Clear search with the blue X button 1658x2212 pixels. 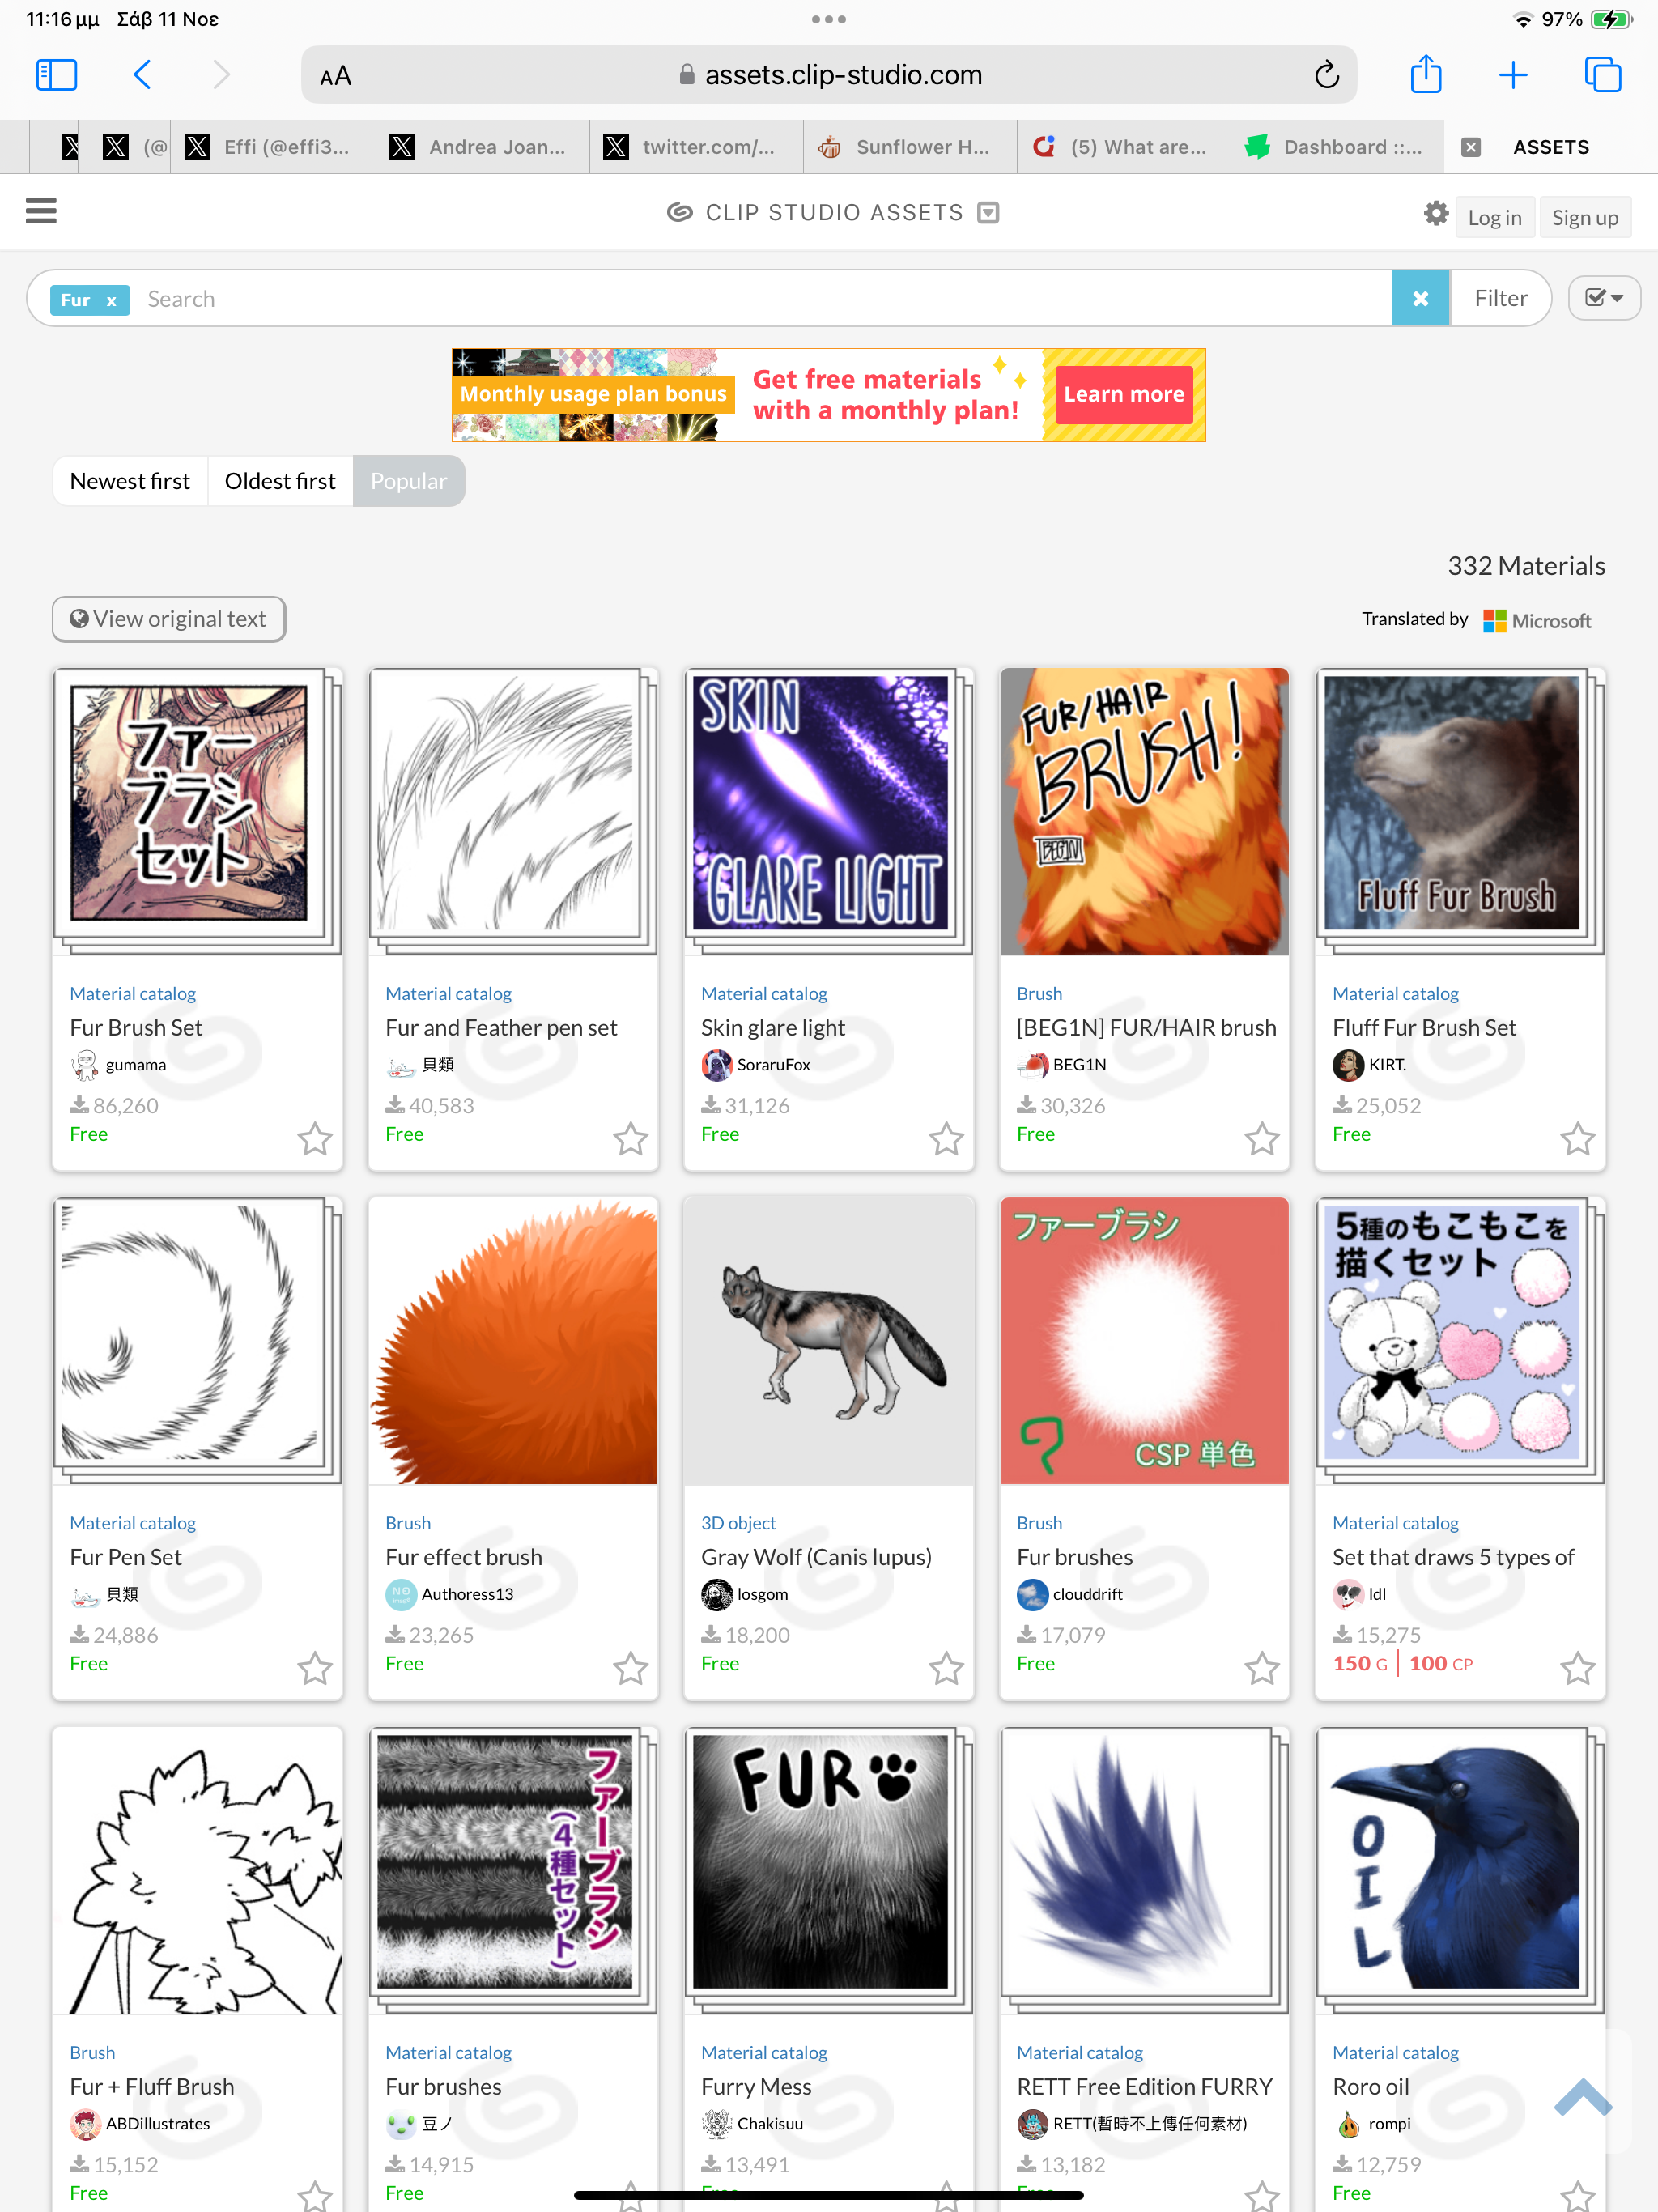(1420, 299)
